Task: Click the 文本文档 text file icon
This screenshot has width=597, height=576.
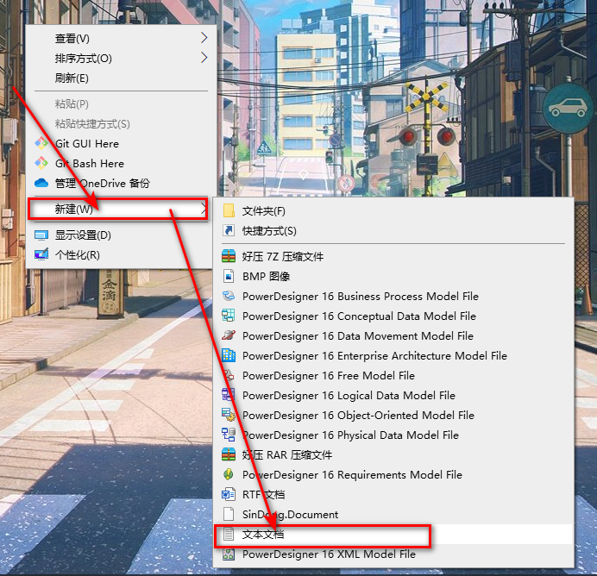Action: point(229,534)
